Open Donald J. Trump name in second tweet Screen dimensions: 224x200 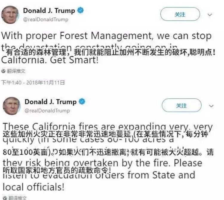pyautogui.click(x=50, y=102)
